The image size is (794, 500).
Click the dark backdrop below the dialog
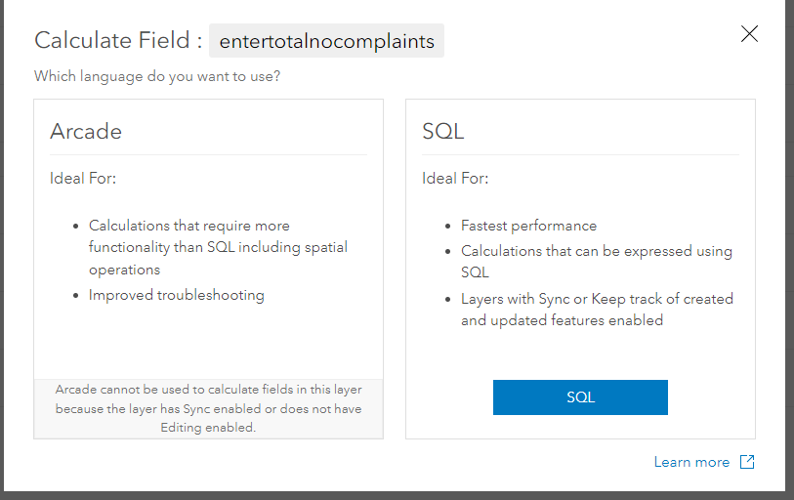[x=391, y=495]
